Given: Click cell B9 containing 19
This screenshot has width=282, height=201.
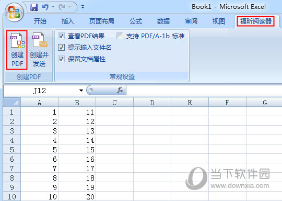Looking at the screenshot, I should click(x=77, y=187).
